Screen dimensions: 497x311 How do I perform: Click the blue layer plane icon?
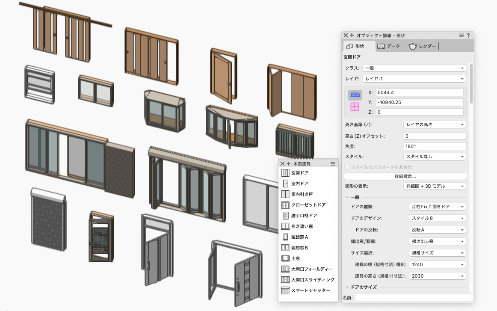tap(355, 95)
